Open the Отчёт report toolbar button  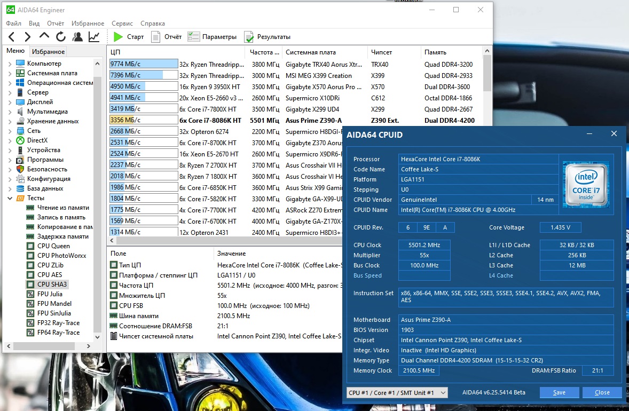click(166, 37)
